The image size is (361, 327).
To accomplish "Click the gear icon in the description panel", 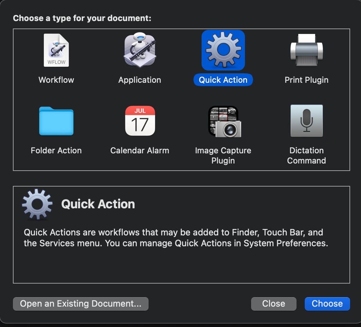I will (x=37, y=204).
